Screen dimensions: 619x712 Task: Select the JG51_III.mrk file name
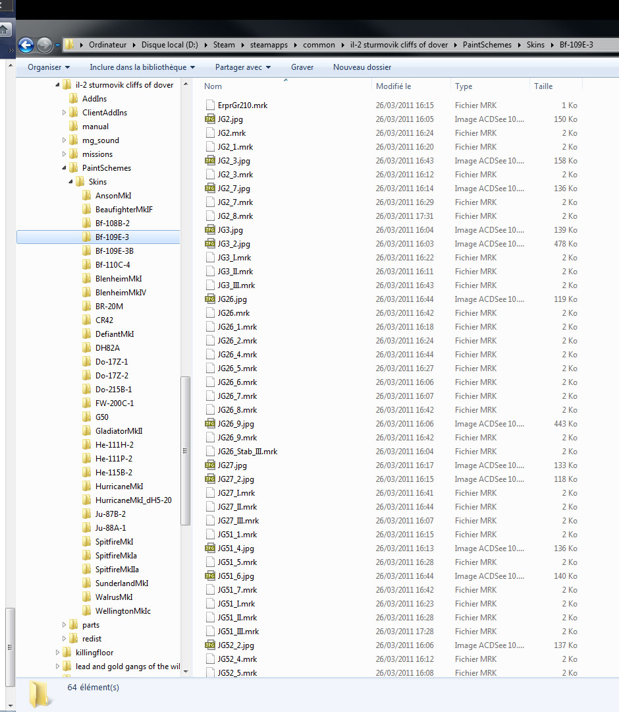[238, 632]
